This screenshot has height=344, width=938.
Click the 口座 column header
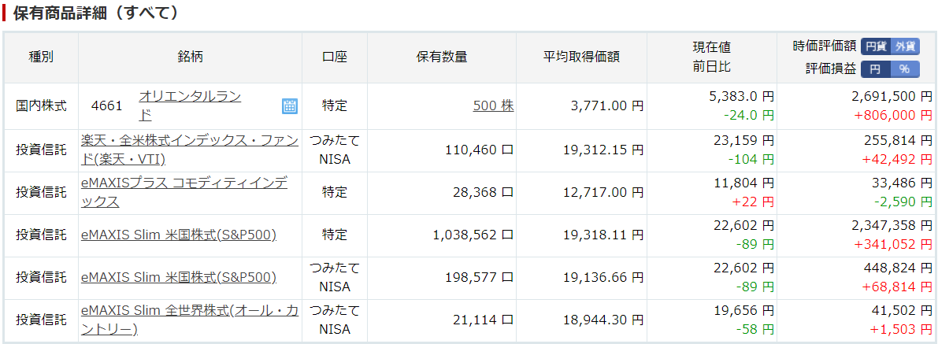(x=335, y=57)
